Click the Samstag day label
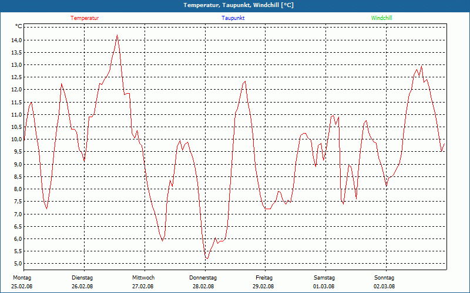The image size is (470, 293). pyautogui.click(x=324, y=278)
